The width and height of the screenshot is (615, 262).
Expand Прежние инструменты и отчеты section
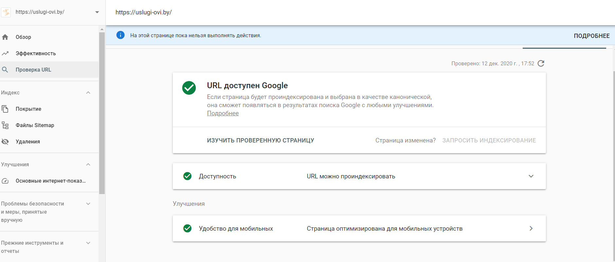click(88, 243)
